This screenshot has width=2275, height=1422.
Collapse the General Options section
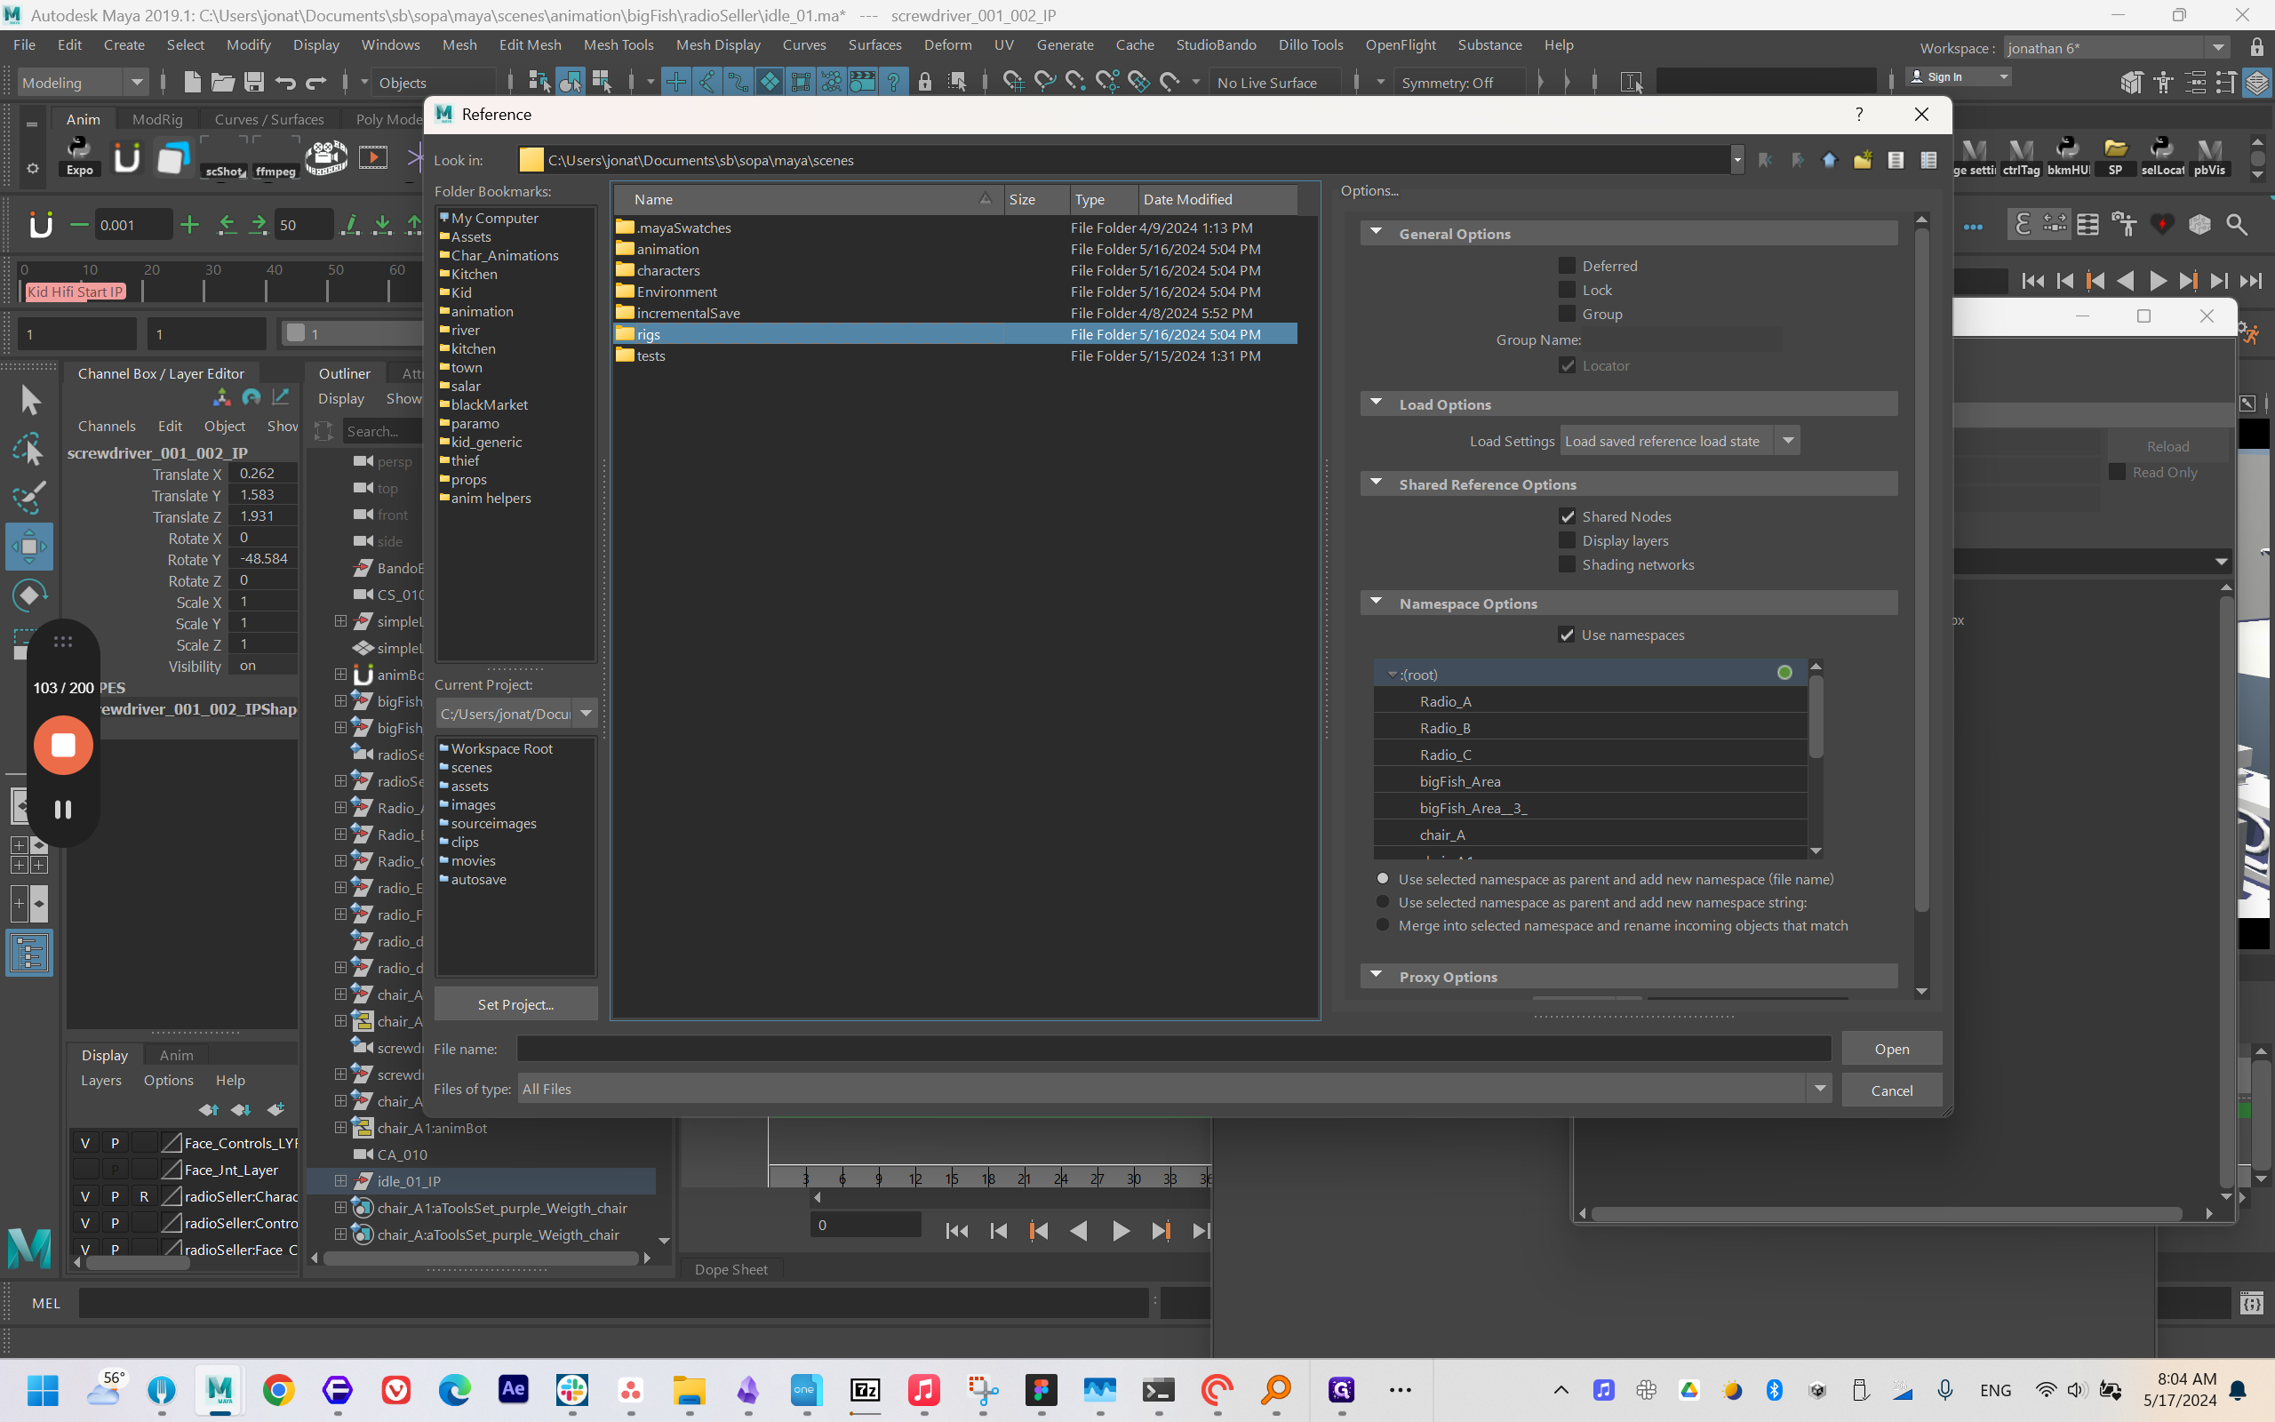(1377, 233)
